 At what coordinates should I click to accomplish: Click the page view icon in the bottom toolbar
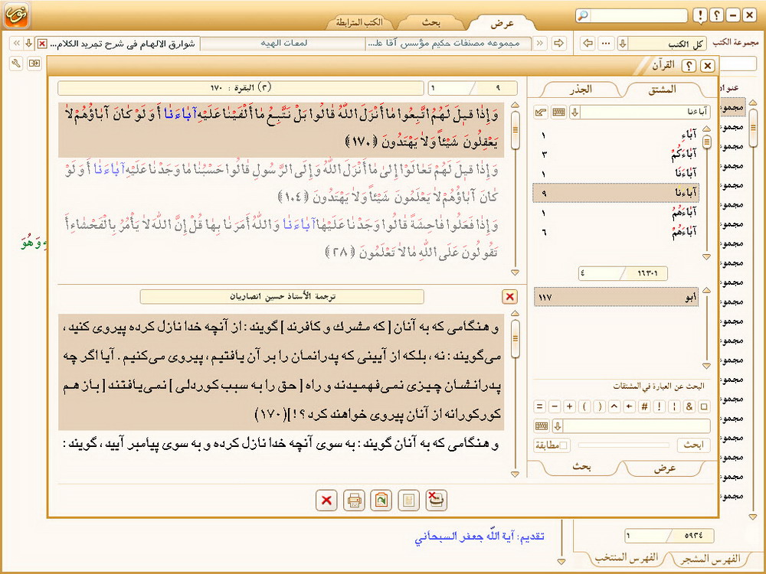pos(410,500)
